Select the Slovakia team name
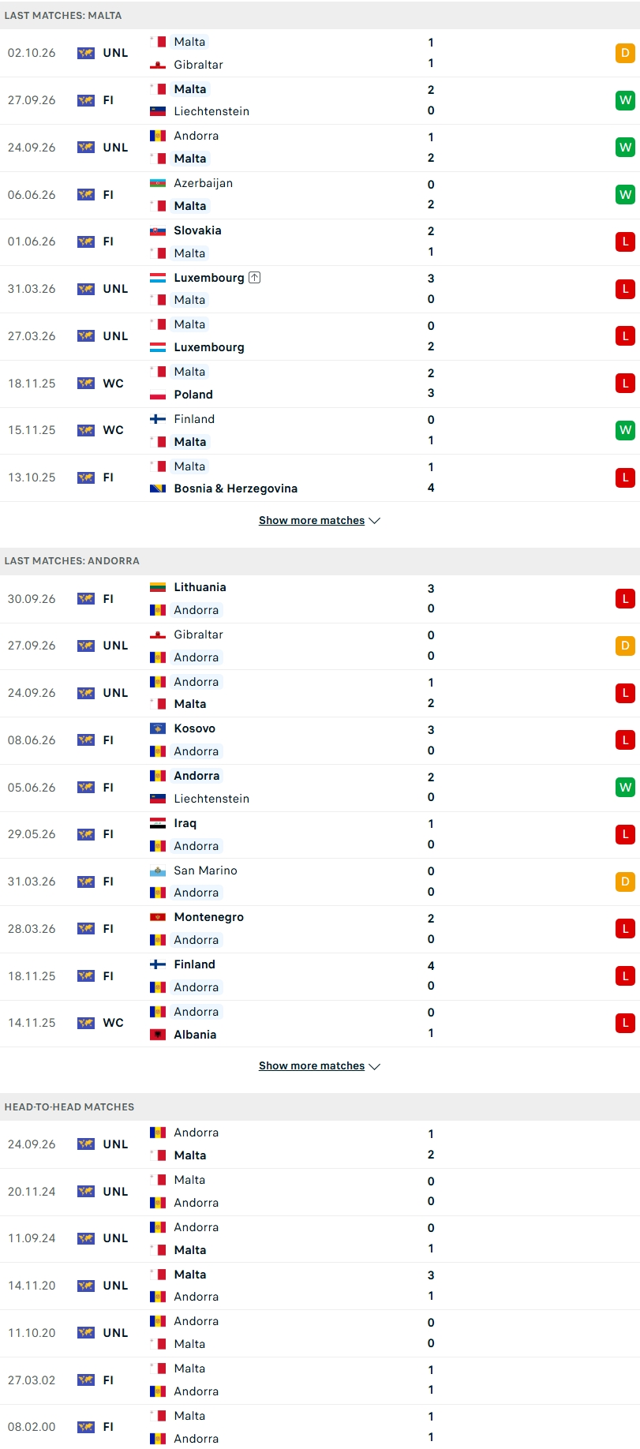Viewport: 640px width, 1449px height. coord(197,230)
